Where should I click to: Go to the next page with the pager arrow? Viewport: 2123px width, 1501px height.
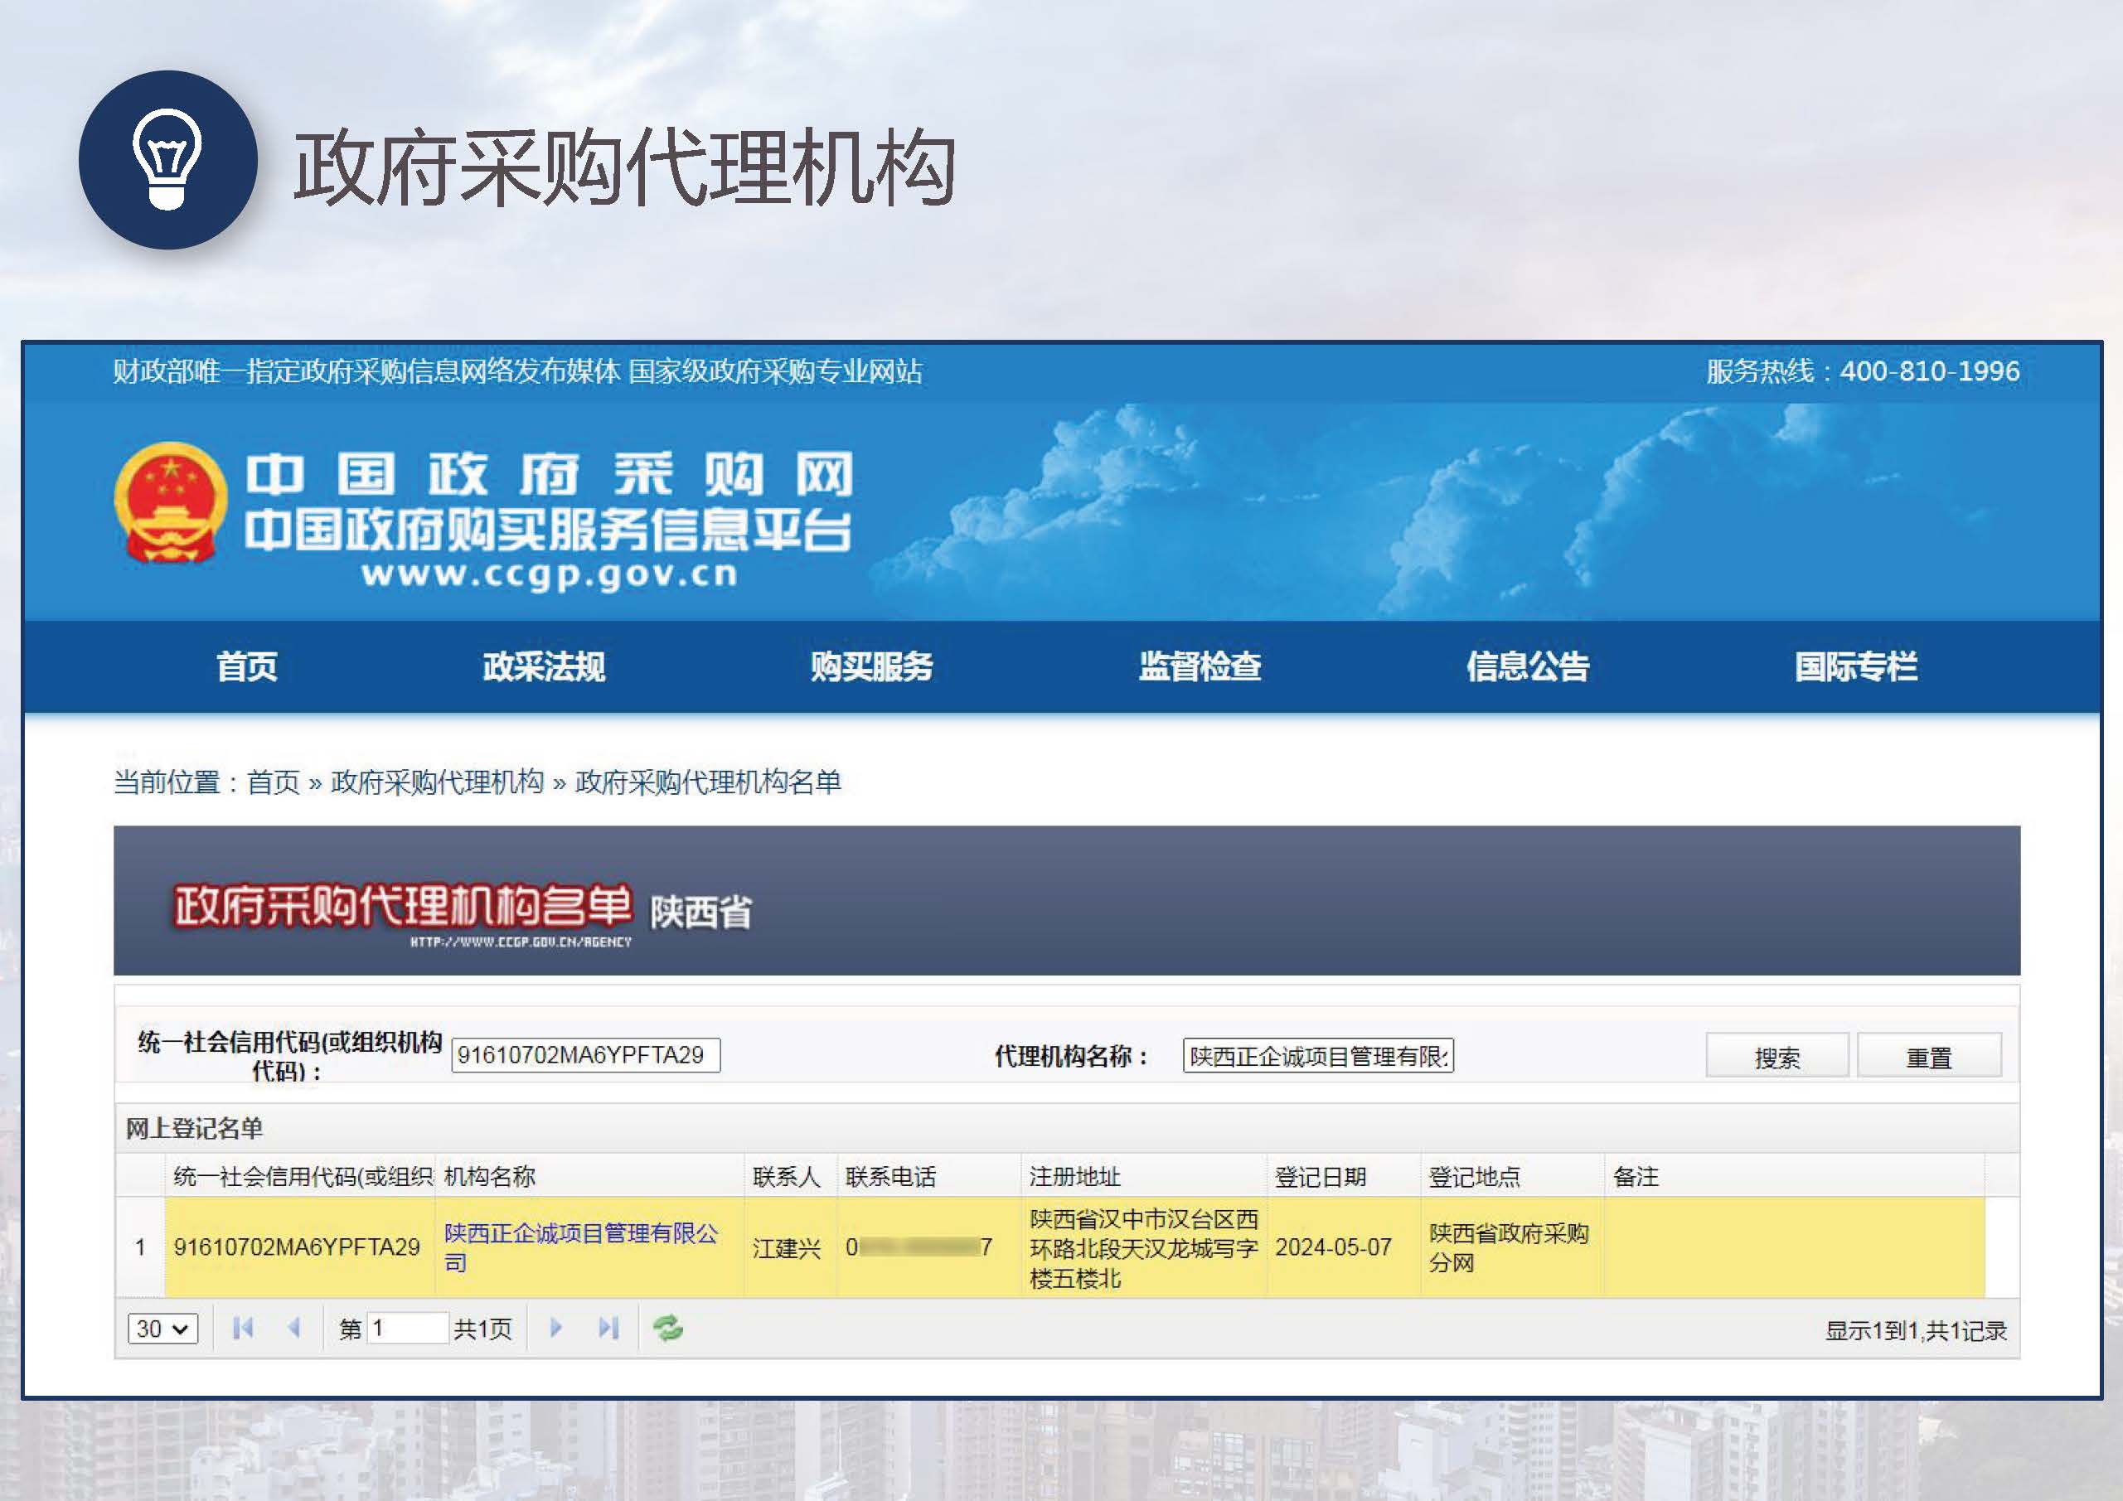[x=555, y=1328]
